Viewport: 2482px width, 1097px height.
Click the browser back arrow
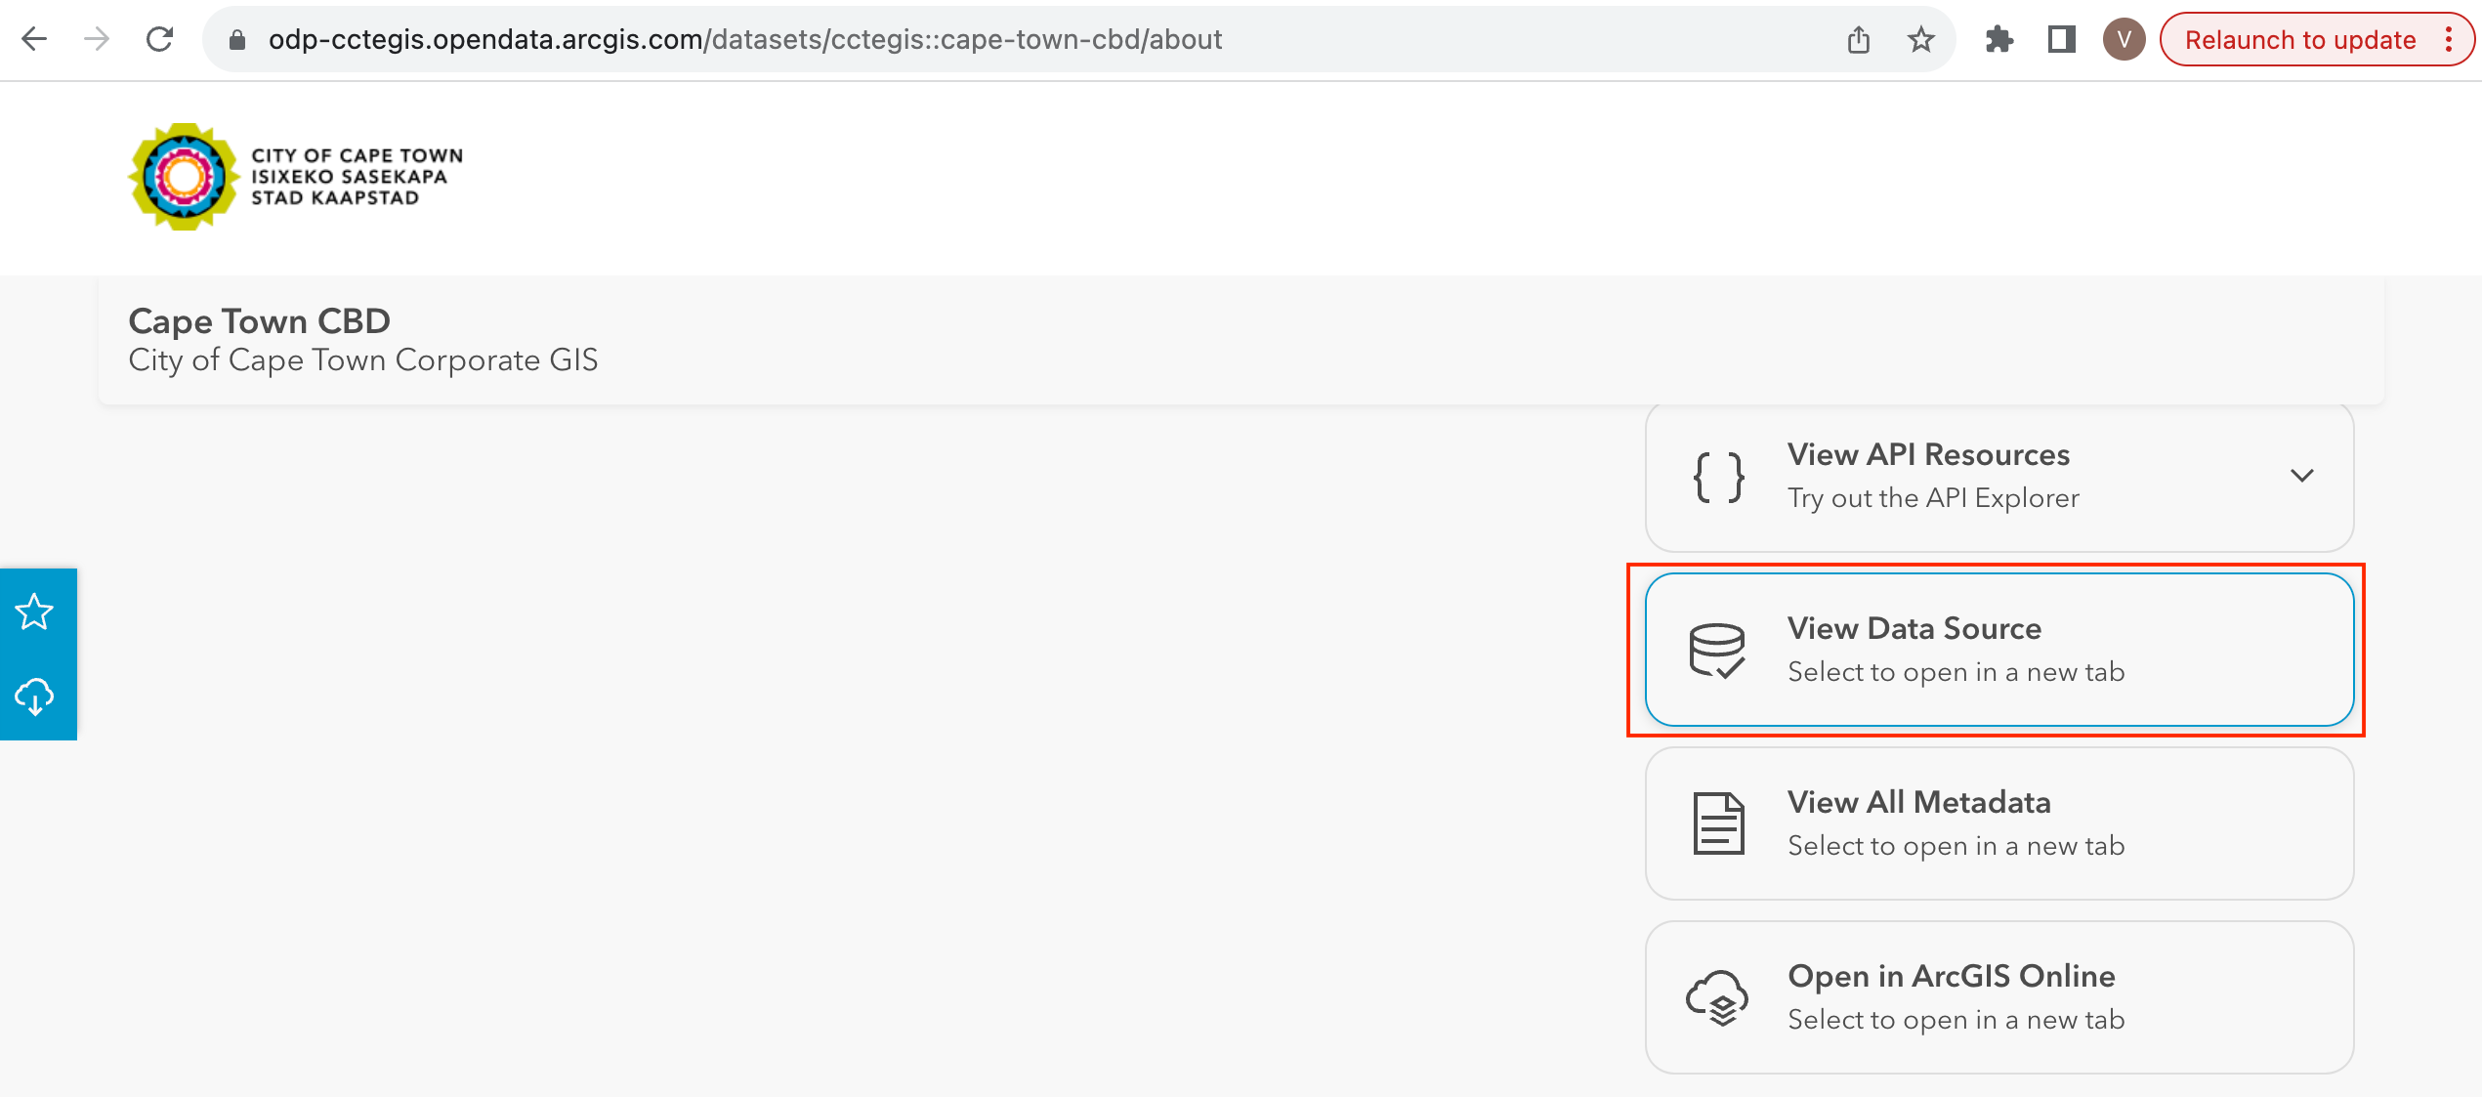[x=34, y=39]
